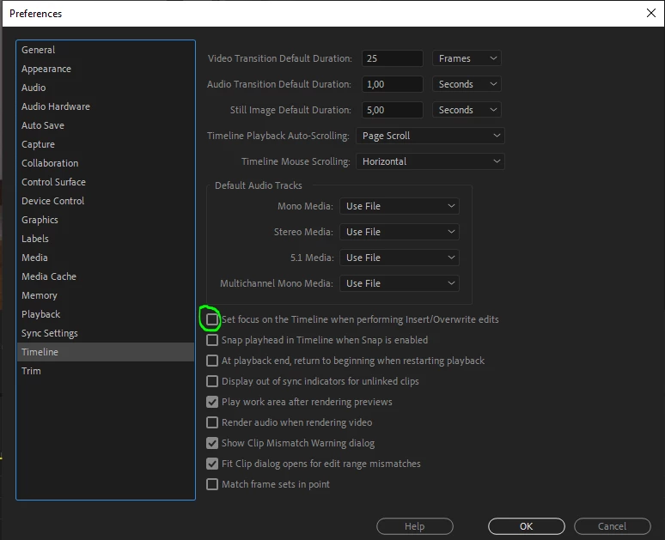Open 5.1 Media Use File dropdown
This screenshot has width=665, height=540.
tap(399, 258)
